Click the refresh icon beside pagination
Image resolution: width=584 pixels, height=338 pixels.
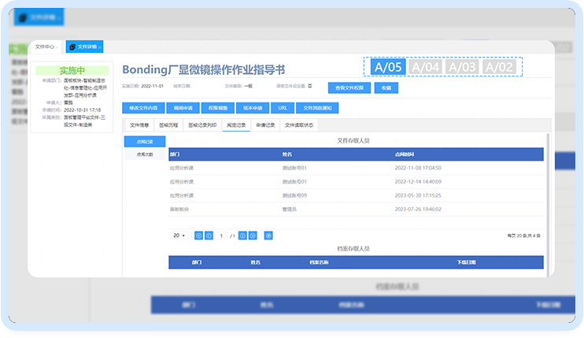pos(268,236)
